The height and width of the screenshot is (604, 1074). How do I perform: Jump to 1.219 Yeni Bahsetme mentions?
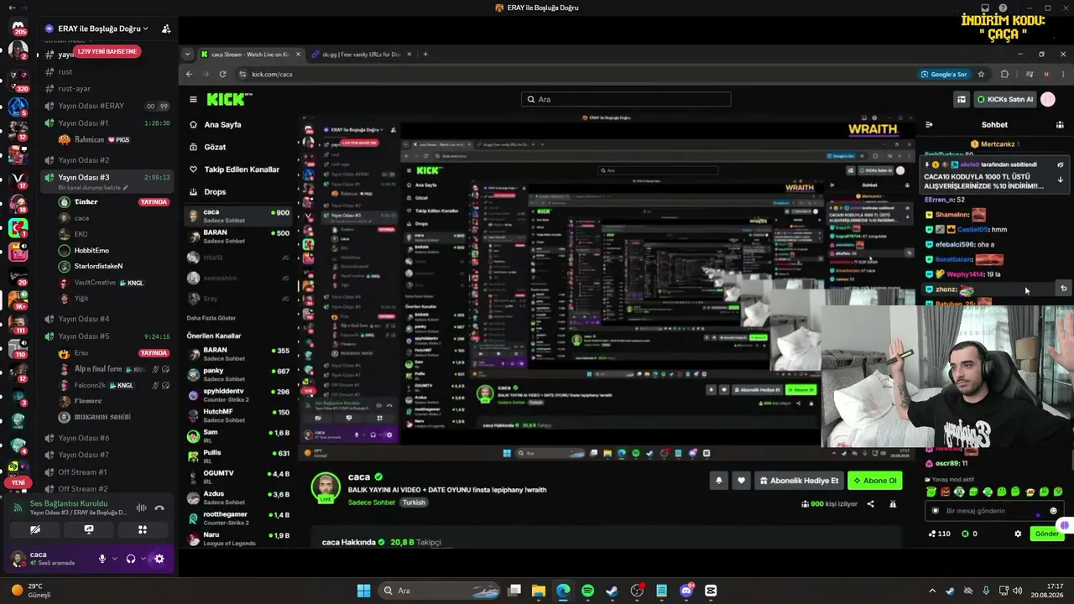click(107, 51)
